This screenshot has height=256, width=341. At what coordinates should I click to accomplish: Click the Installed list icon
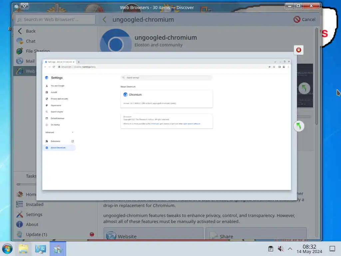tap(20, 204)
